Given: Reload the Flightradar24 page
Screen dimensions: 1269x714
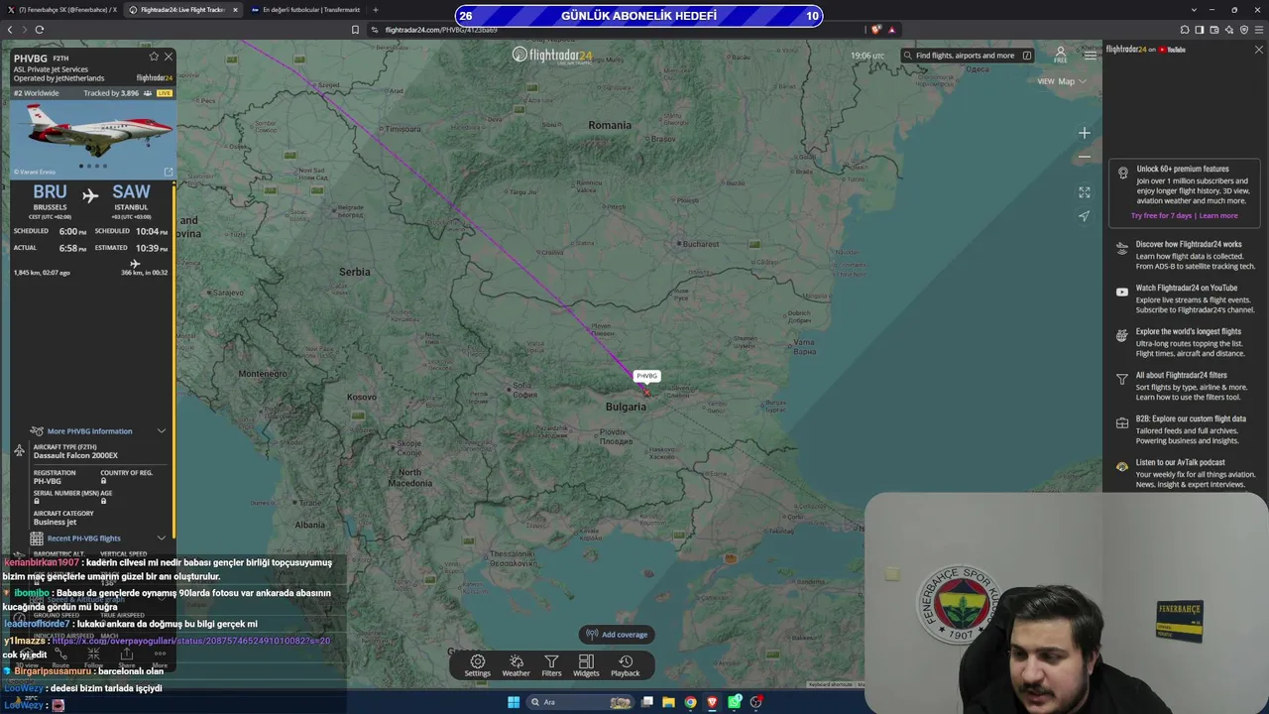Looking at the screenshot, I should tap(40, 30).
